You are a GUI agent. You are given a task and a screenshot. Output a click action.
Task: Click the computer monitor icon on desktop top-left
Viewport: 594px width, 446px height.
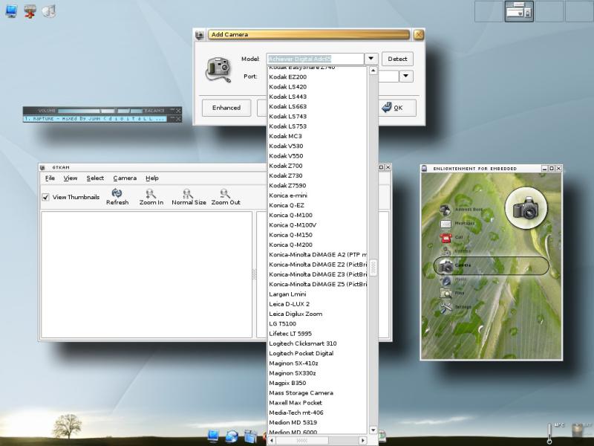tap(11, 10)
